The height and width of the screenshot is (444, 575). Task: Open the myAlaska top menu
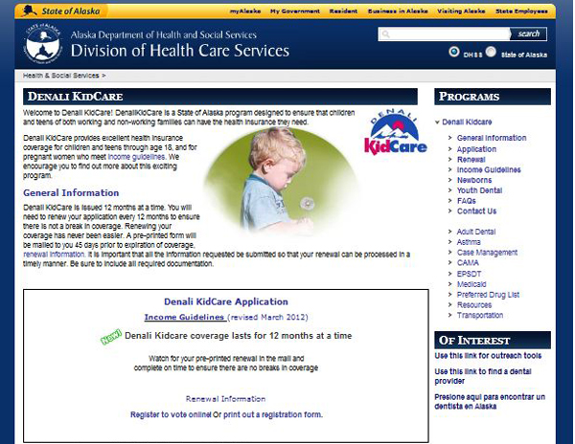pyautogui.click(x=245, y=11)
